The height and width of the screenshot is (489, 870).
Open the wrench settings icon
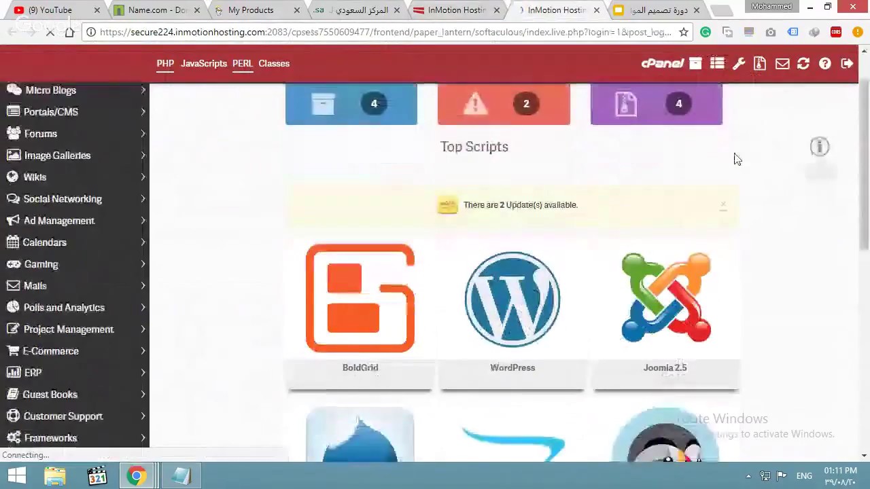[739, 63]
